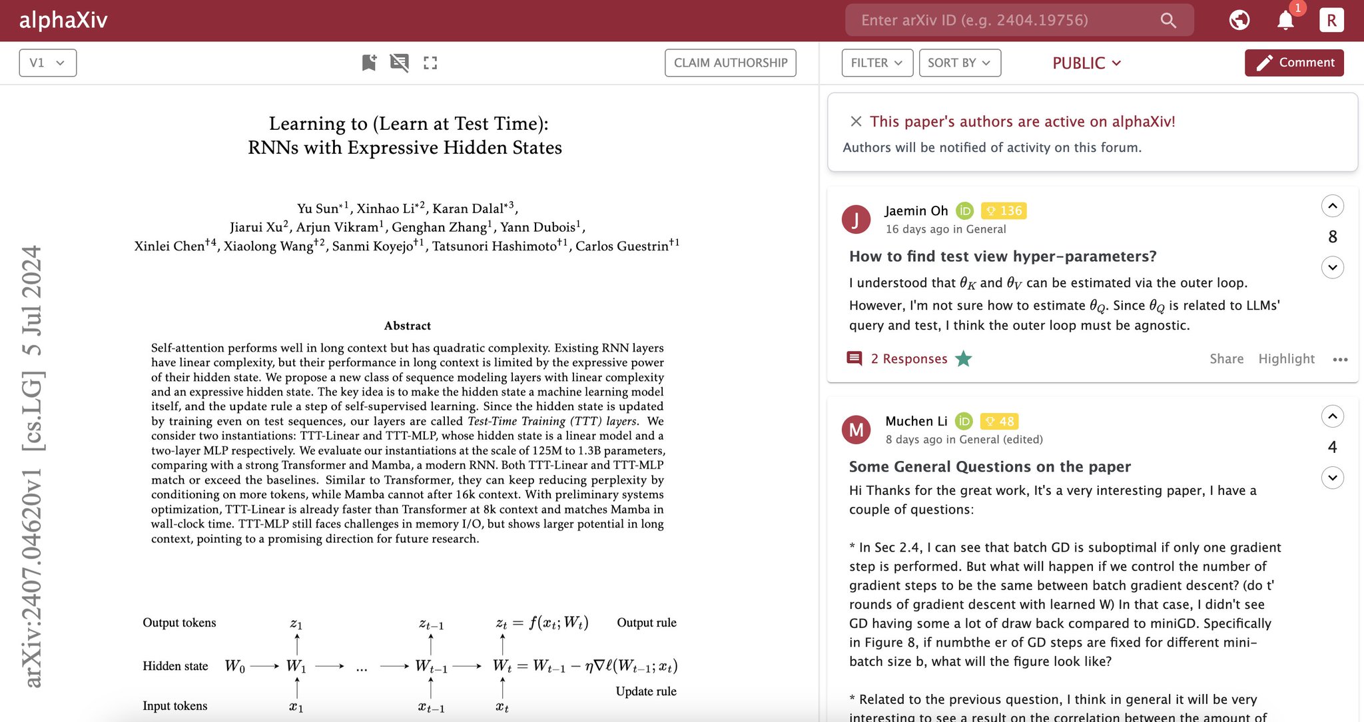Image resolution: width=1364 pixels, height=722 pixels.
Task: Click Jaemin Oh's ORCID iD badge
Action: click(964, 210)
